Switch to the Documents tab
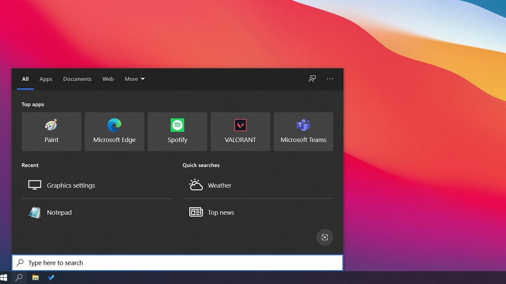Viewport: 506px width, 284px height. tap(77, 79)
